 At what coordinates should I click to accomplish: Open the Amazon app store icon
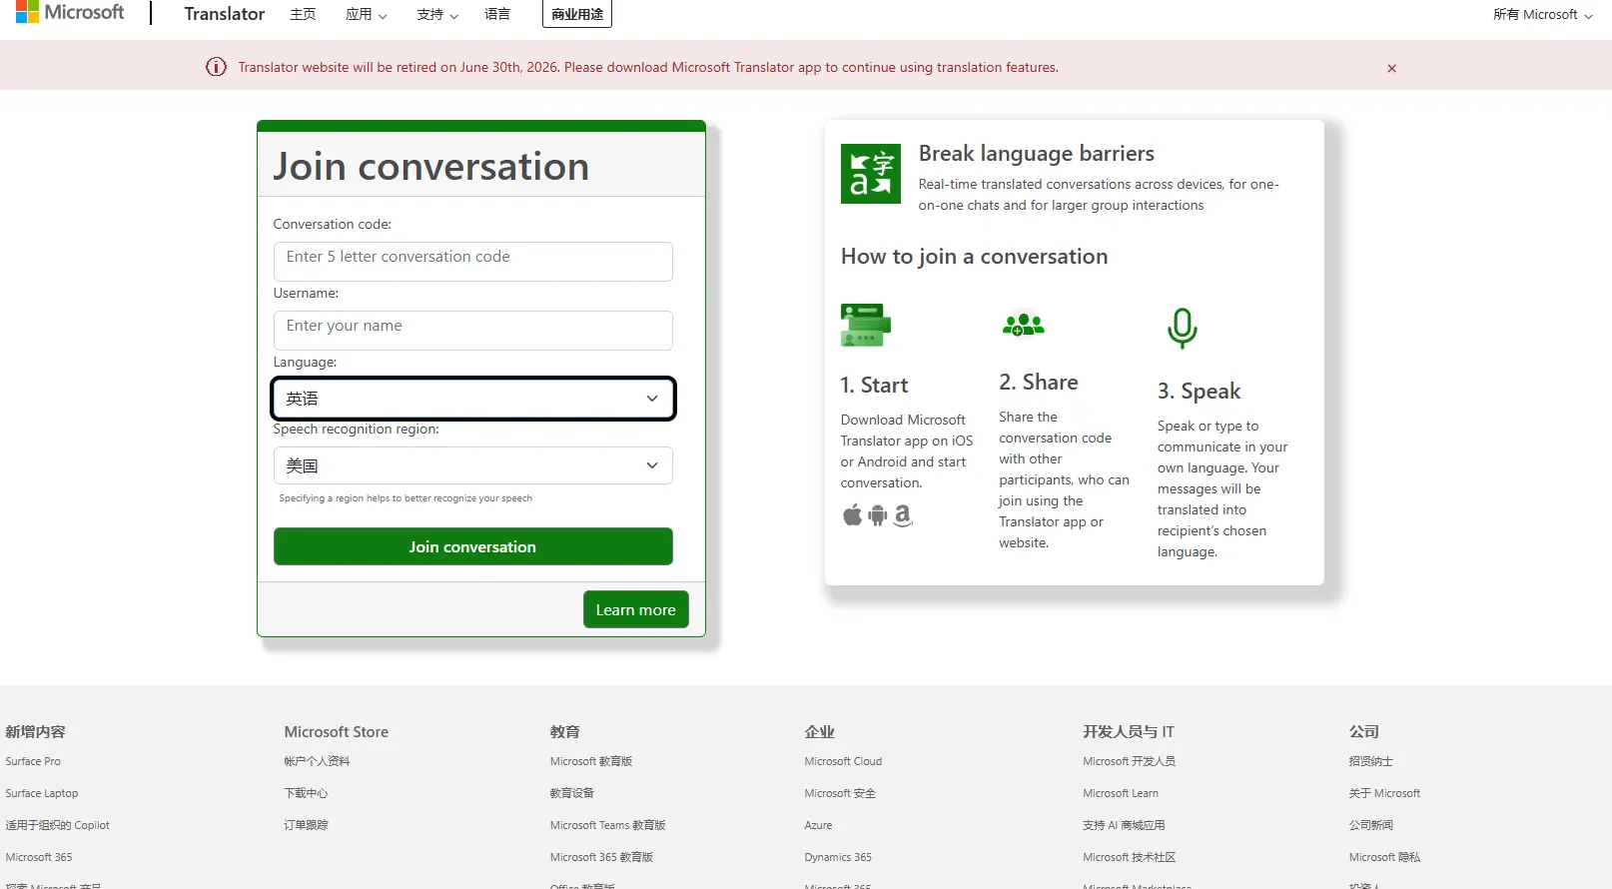point(903,515)
